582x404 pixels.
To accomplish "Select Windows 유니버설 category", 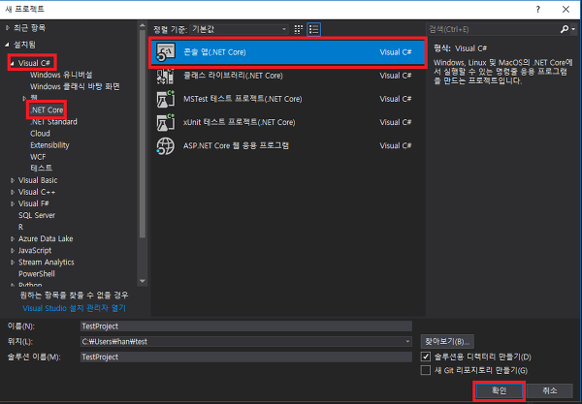I will pyautogui.click(x=61, y=75).
